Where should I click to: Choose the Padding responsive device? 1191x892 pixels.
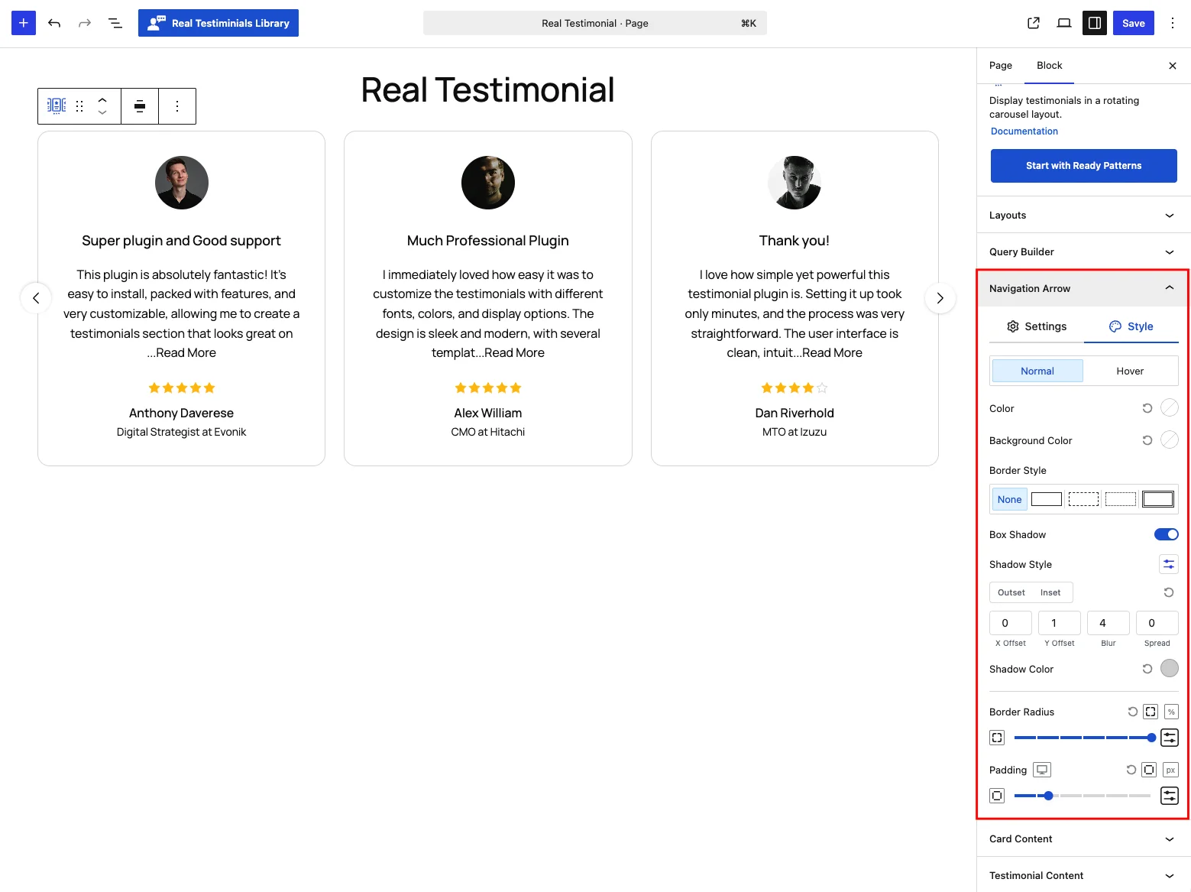pos(1042,770)
